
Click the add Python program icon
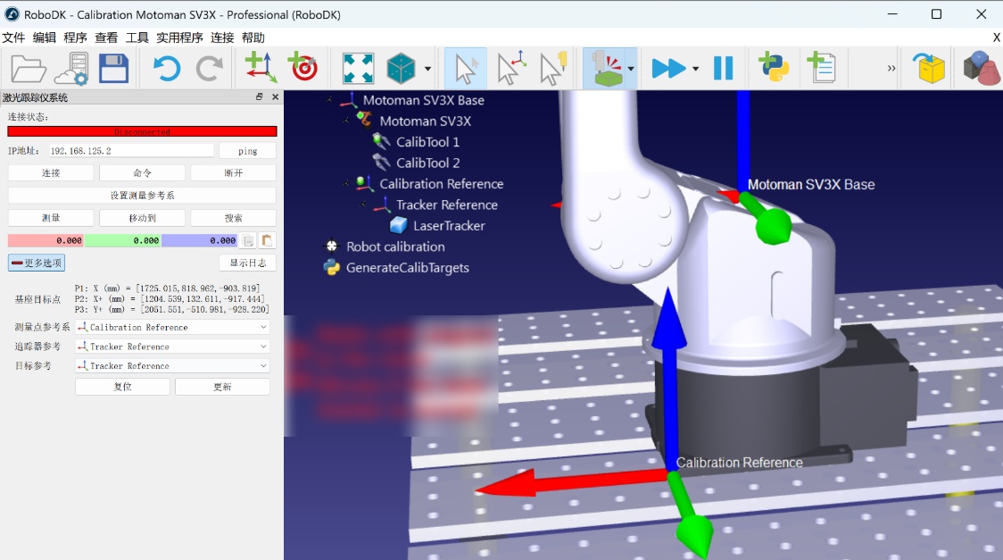(x=773, y=67)
